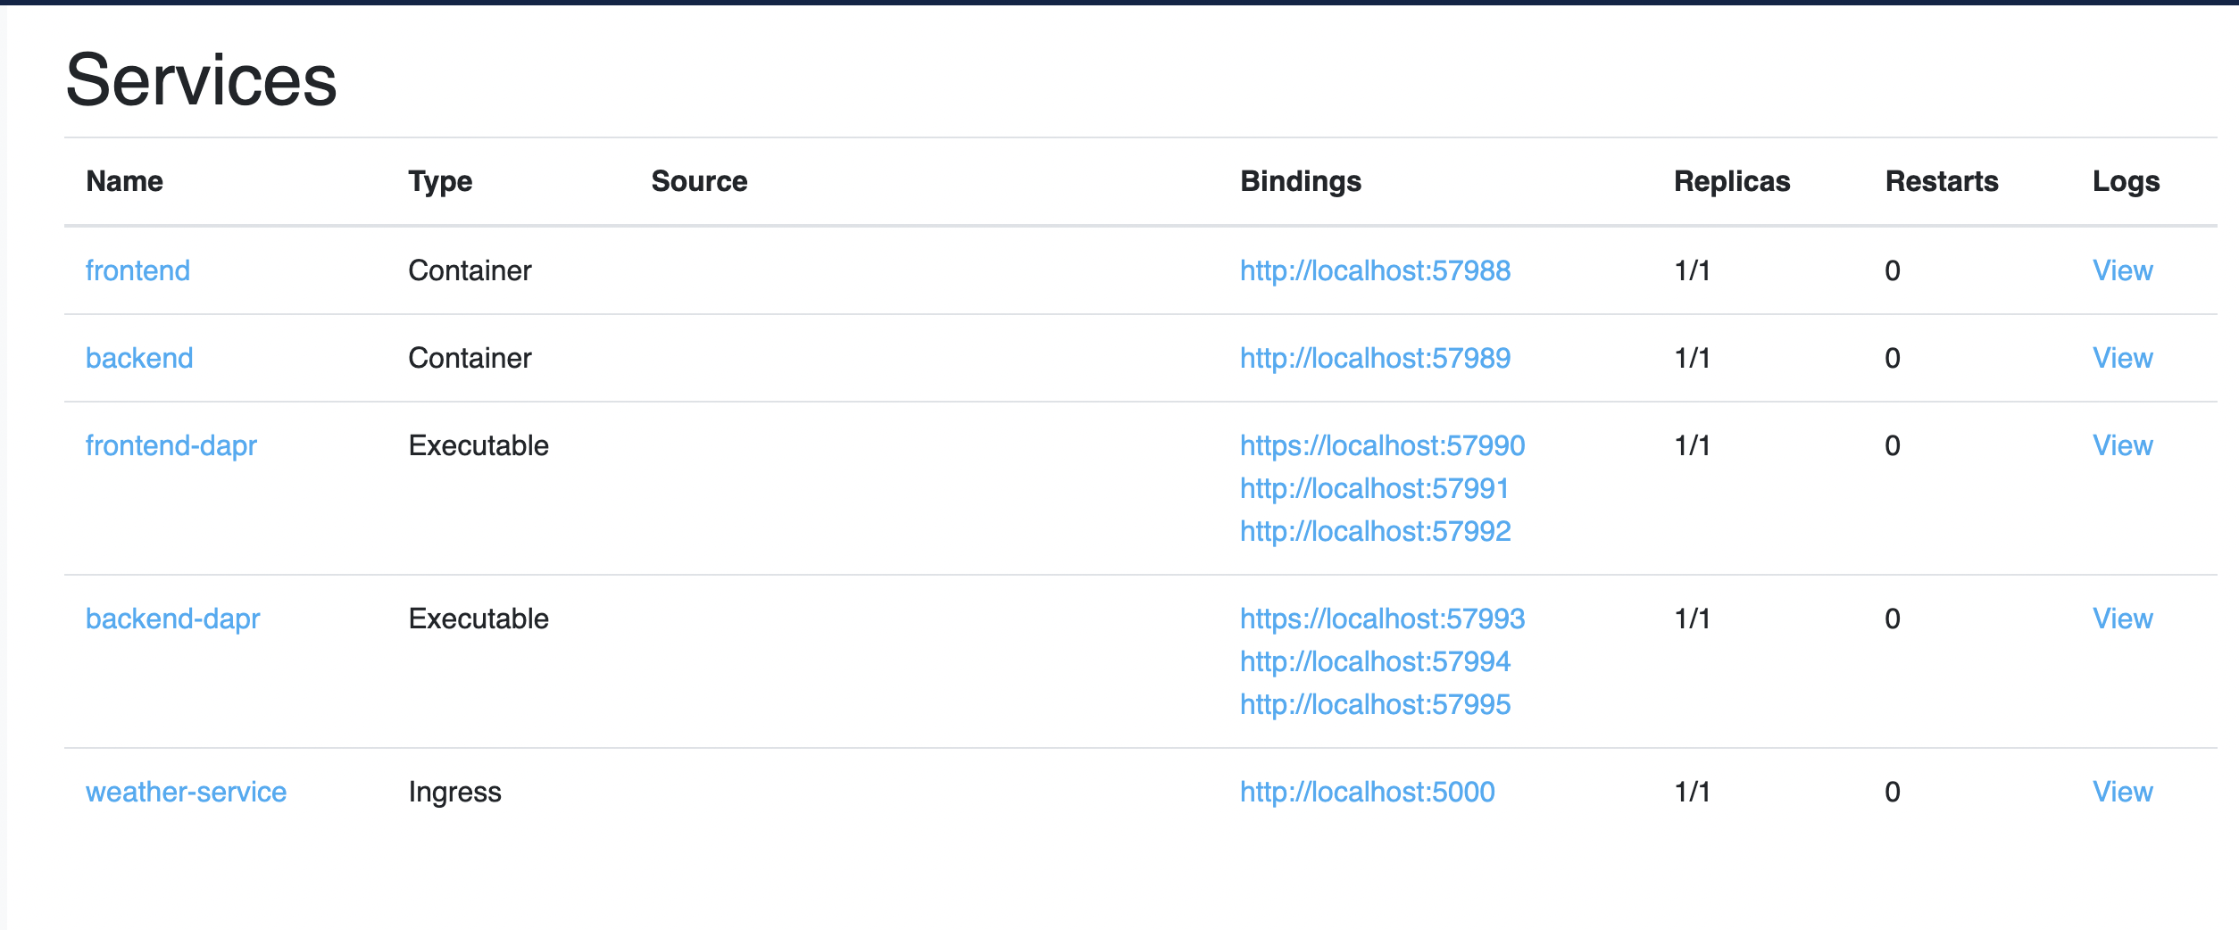Open the backend-dapr service details page
This screenshot has height=930, width=2239.
click(174, 619)
